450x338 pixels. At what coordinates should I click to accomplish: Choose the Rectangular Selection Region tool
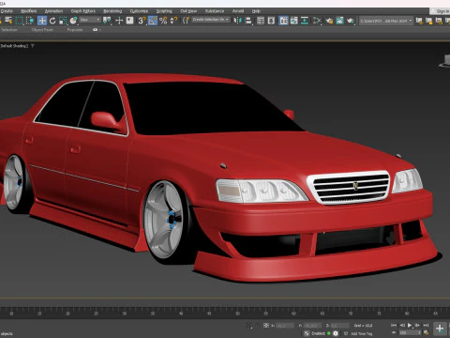20,21
